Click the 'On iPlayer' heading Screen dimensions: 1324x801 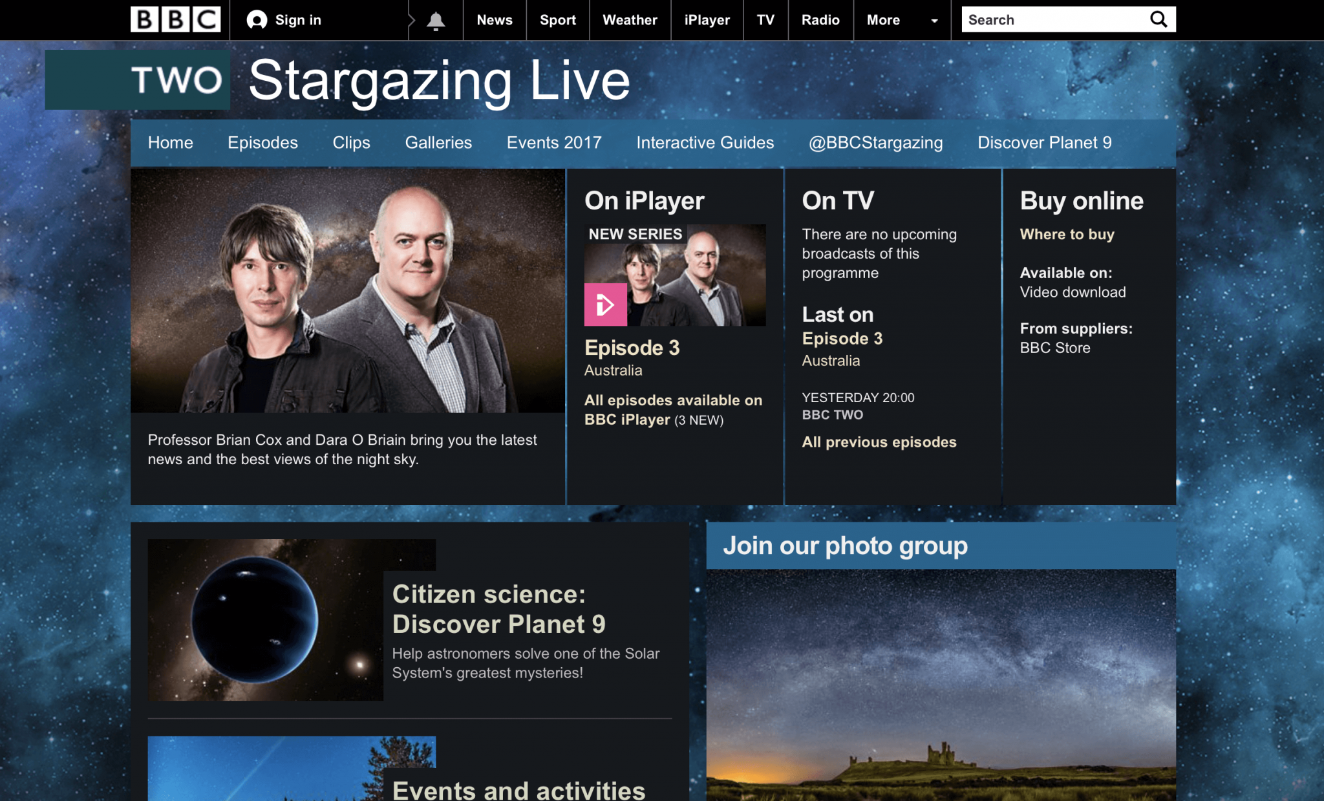[644, 201]
